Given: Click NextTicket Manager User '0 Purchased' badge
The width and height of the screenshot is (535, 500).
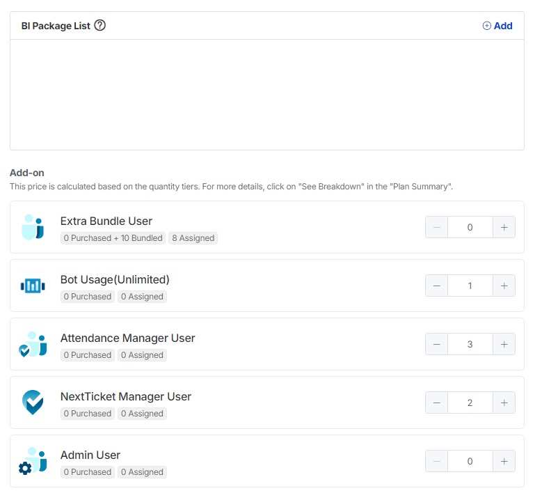Looking at the screenshot, I should click(x=88, y=413).
